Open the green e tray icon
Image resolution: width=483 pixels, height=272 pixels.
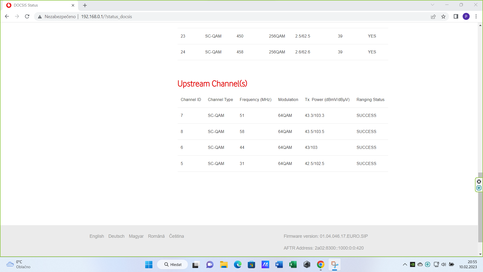point(428,264)
